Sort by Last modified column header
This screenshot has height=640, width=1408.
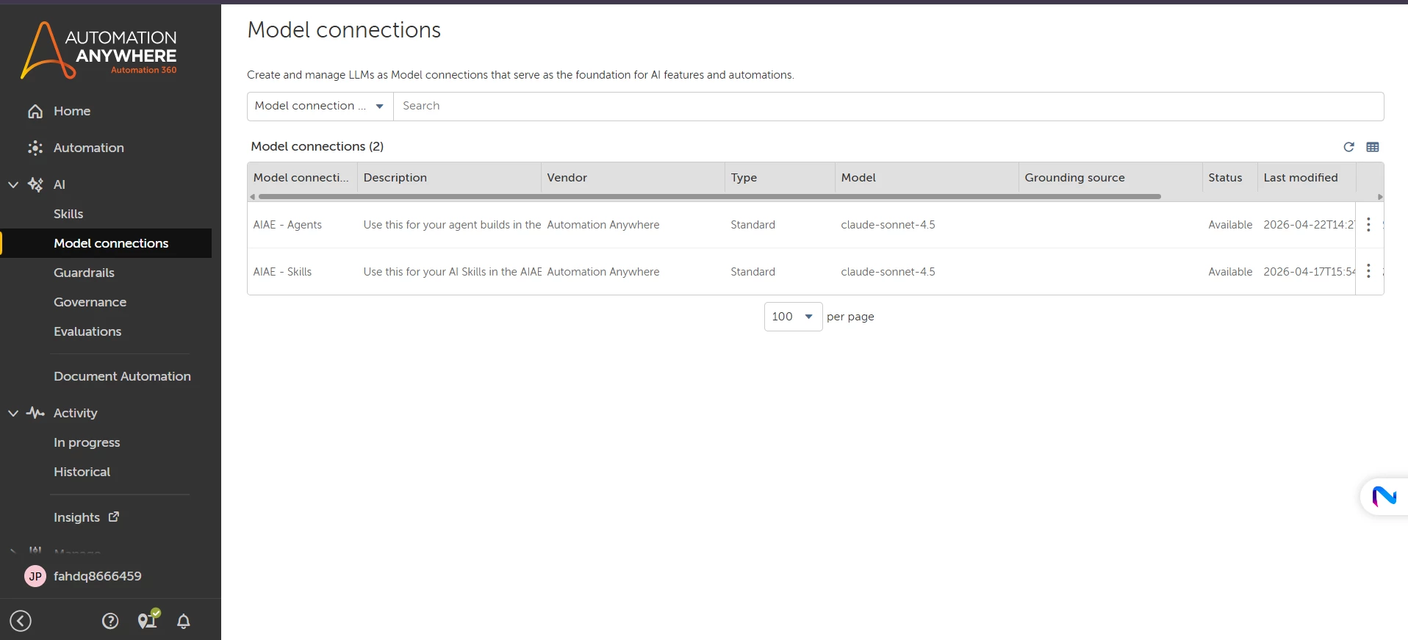coord(1301,178)
